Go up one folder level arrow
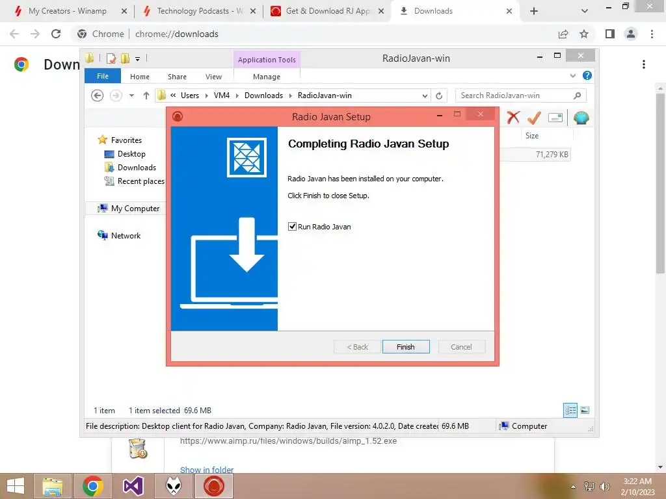This screenshot has height=499, width=666. point(146,96)
